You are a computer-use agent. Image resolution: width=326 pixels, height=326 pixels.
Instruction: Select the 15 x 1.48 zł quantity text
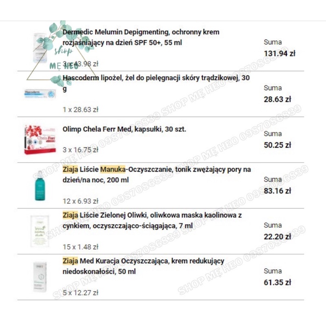[x=81, y=247]
